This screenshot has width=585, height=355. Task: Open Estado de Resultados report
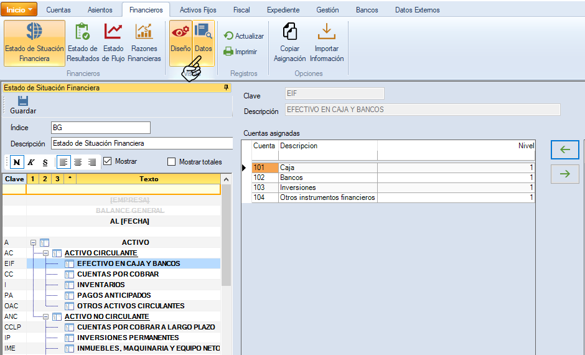tap(82, 42)
